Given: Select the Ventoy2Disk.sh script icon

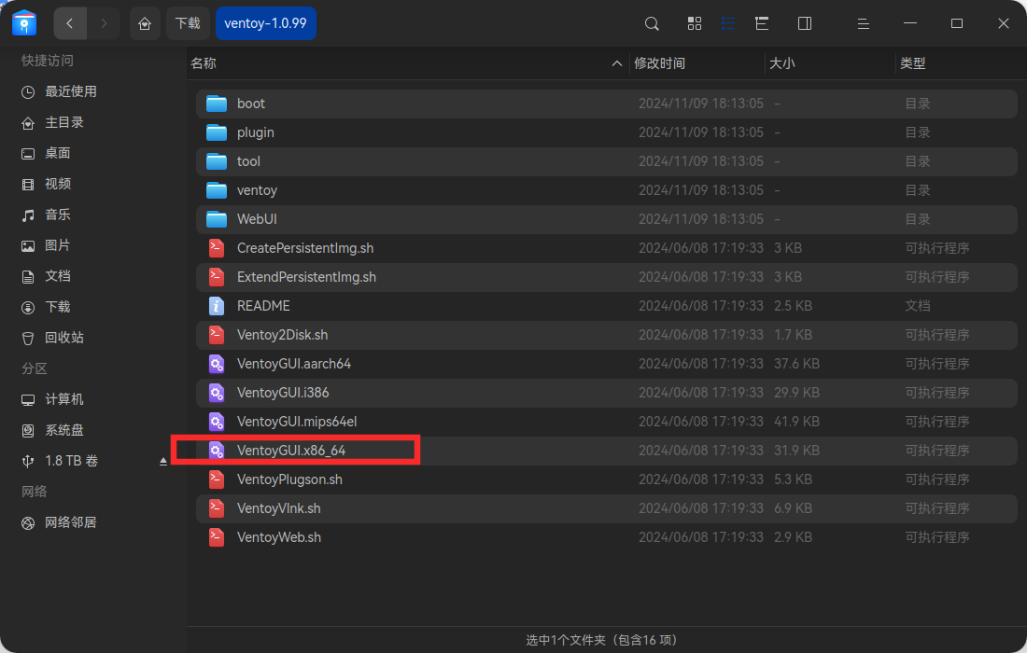Looking at the screenshot, I should [217, 335].
